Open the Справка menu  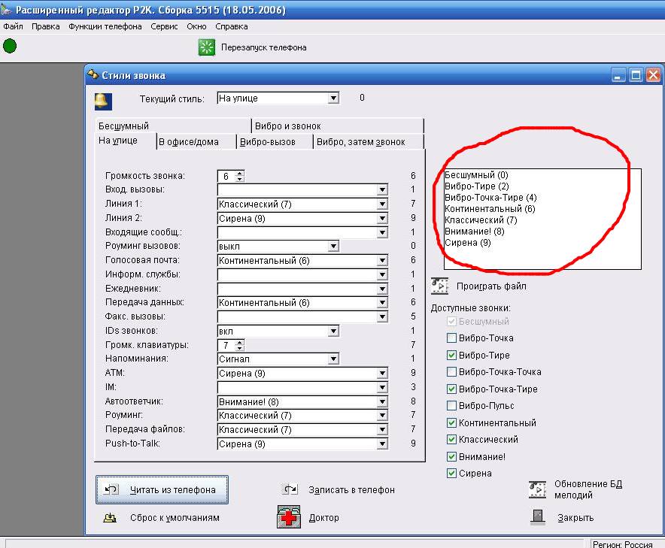coord(232,26)
